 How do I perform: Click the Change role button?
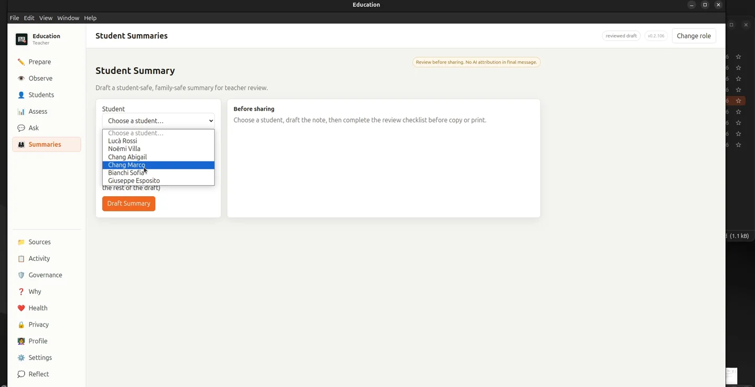[694, 36]
